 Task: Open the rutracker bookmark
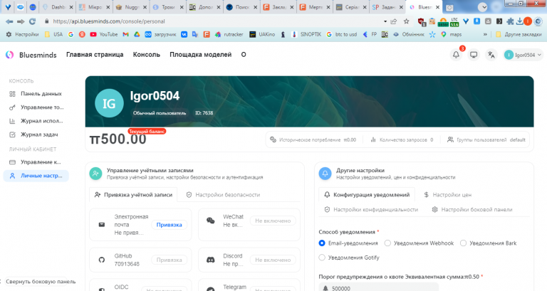tap(229, 34)
